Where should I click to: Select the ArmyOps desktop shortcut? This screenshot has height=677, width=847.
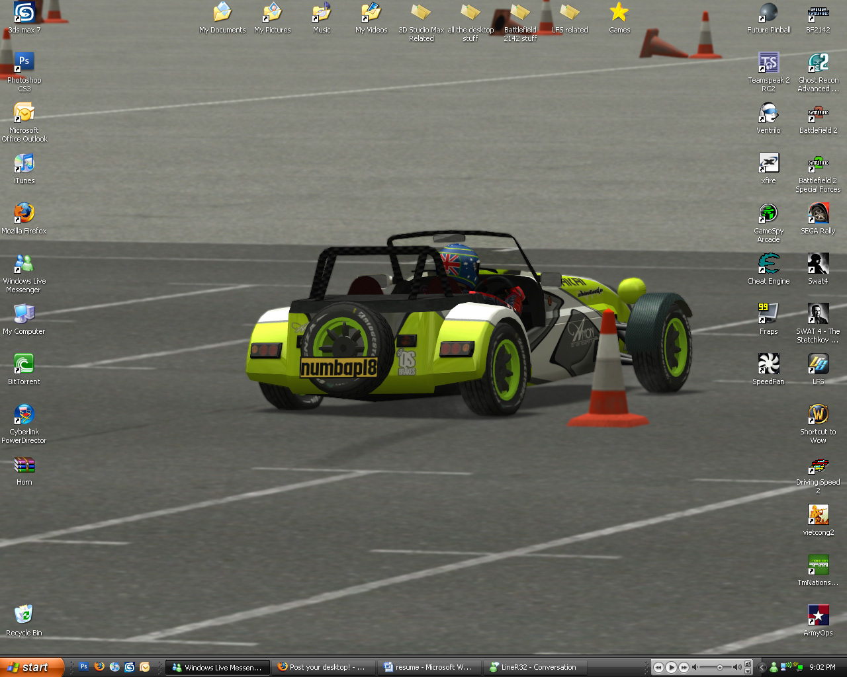[819, 621]
